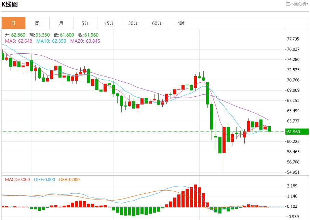Viewport: 310px width, 220px height.
Task: Click the last green candlestick on the right
Action: 269,128
